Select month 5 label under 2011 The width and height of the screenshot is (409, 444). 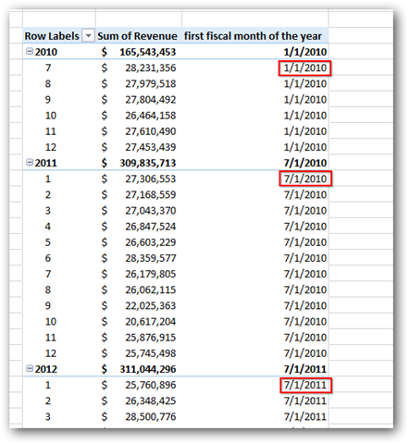[x=48, y=242]
